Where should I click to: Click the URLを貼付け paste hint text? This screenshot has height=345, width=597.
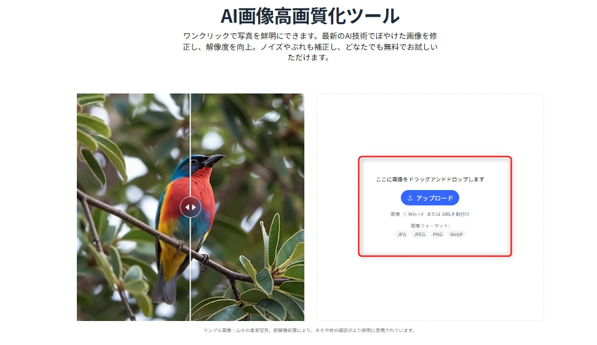[x=456, y=214]
